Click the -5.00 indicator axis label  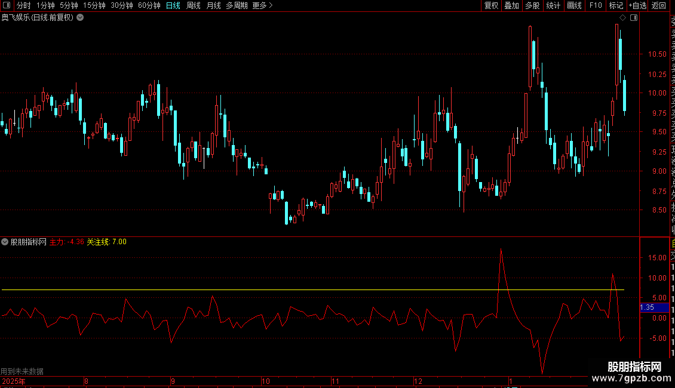point(657,338)
